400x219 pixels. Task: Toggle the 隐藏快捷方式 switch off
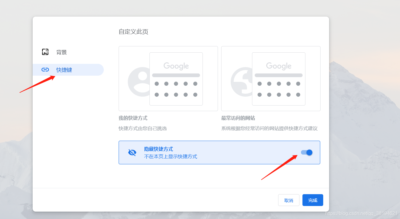(x=306, y=152)
